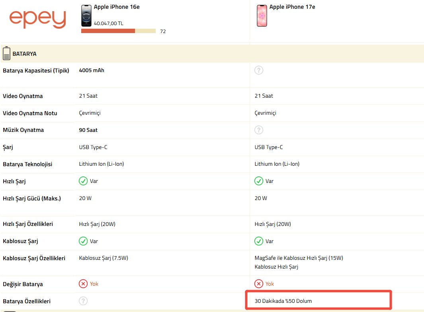Open the Apple iPhone 16e thumbnail image
The image size is (424, 312).
tap(86, 16)
